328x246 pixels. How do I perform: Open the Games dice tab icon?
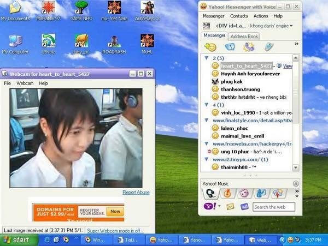(x=244, y=194)
